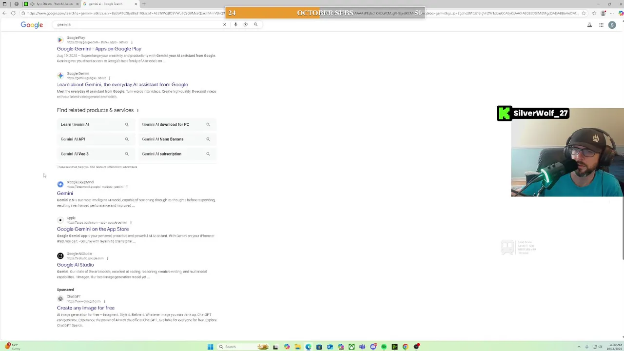Go to Google homepage via logo
Viewport: 624px width, 351px height.
[x=32, y=25]
